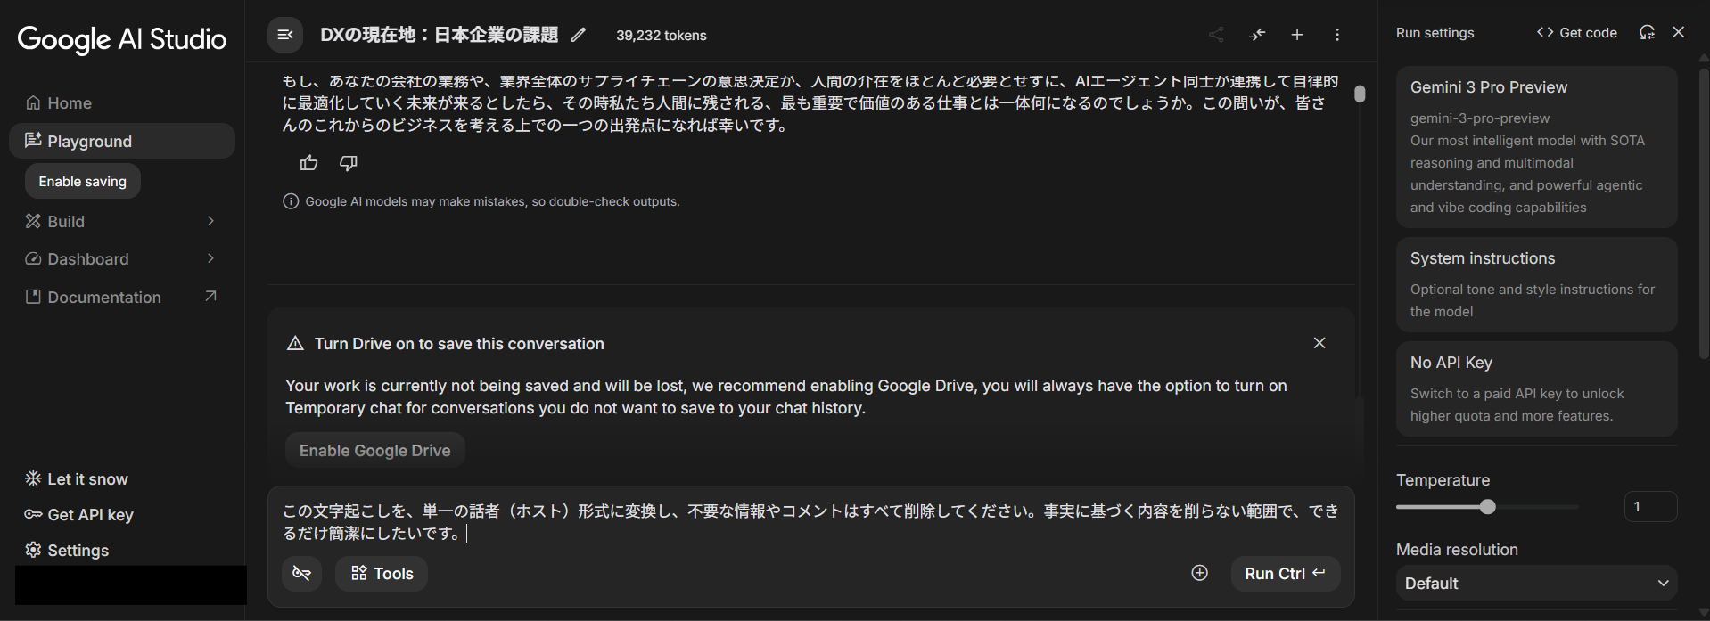Open the Media resolution Default dropdown
This screenshot has height=621, width=1710.
point(1536,584)
